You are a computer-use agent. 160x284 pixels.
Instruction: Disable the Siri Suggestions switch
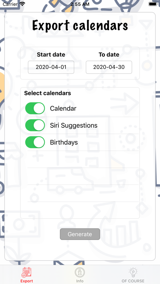click(x=35, y=125)
